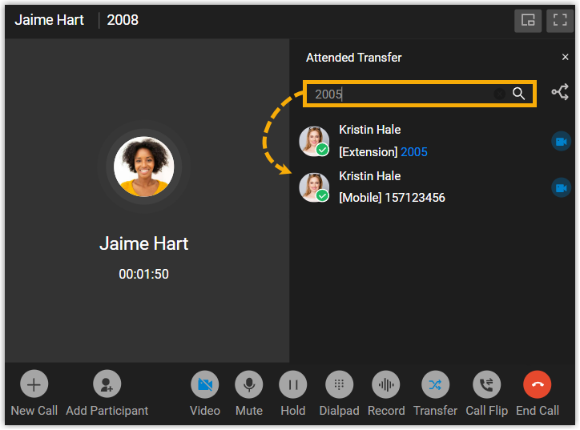580x430 pixels.
Task: Click the call timer 00:01:50
Action: tap(144, 274)
